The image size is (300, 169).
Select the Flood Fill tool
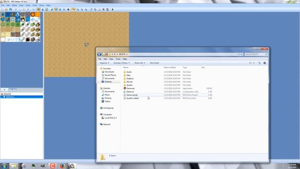click(x=64, y=9)
